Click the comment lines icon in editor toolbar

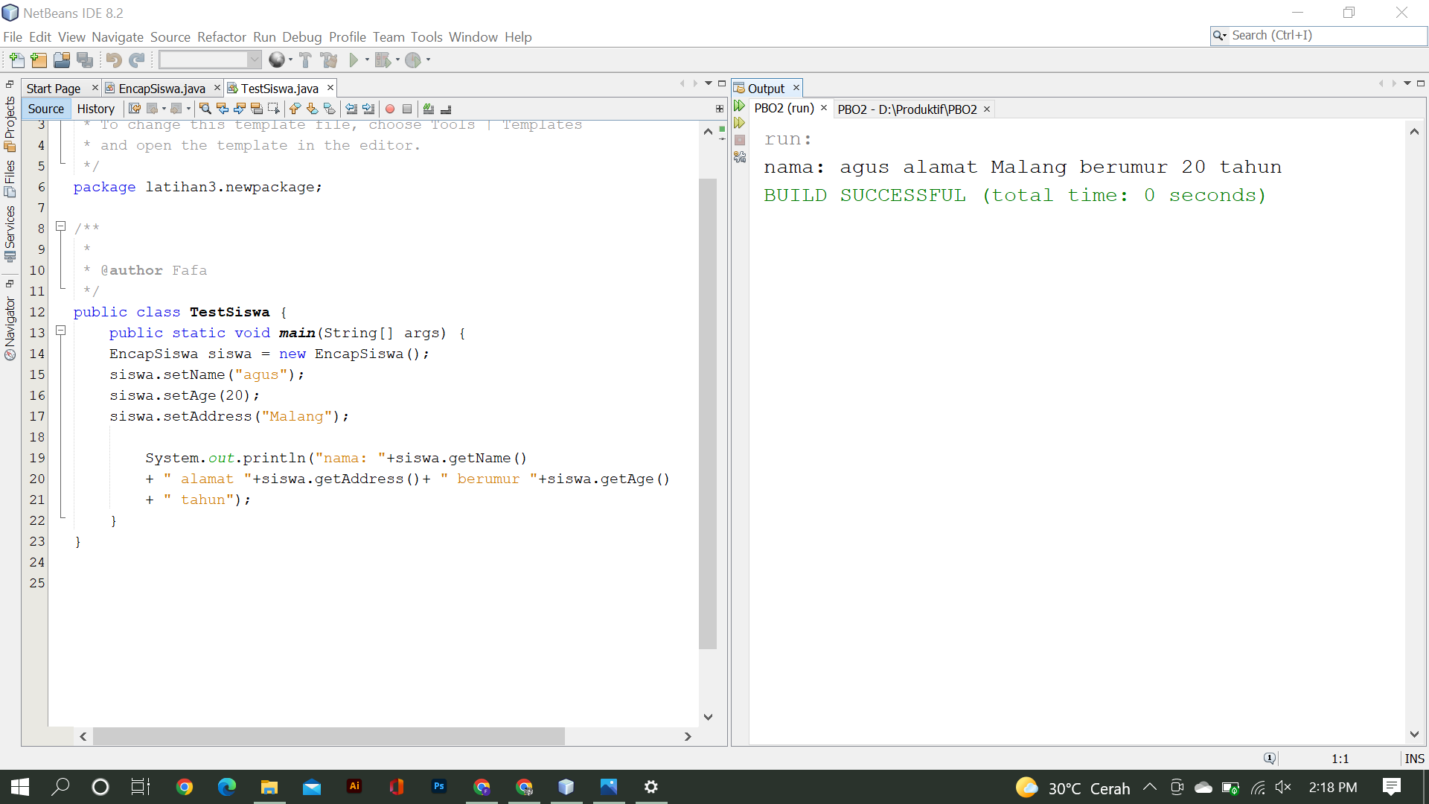coord(429,109)
